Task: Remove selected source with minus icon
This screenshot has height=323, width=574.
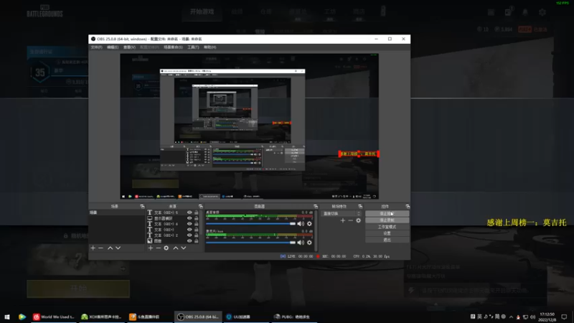Action: click(x=158, y=248)
